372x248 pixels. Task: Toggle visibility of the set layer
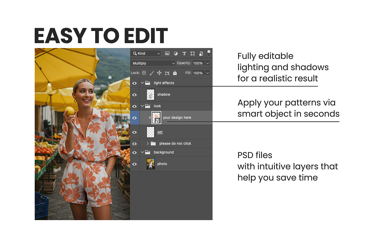click(x=135, y=132)
